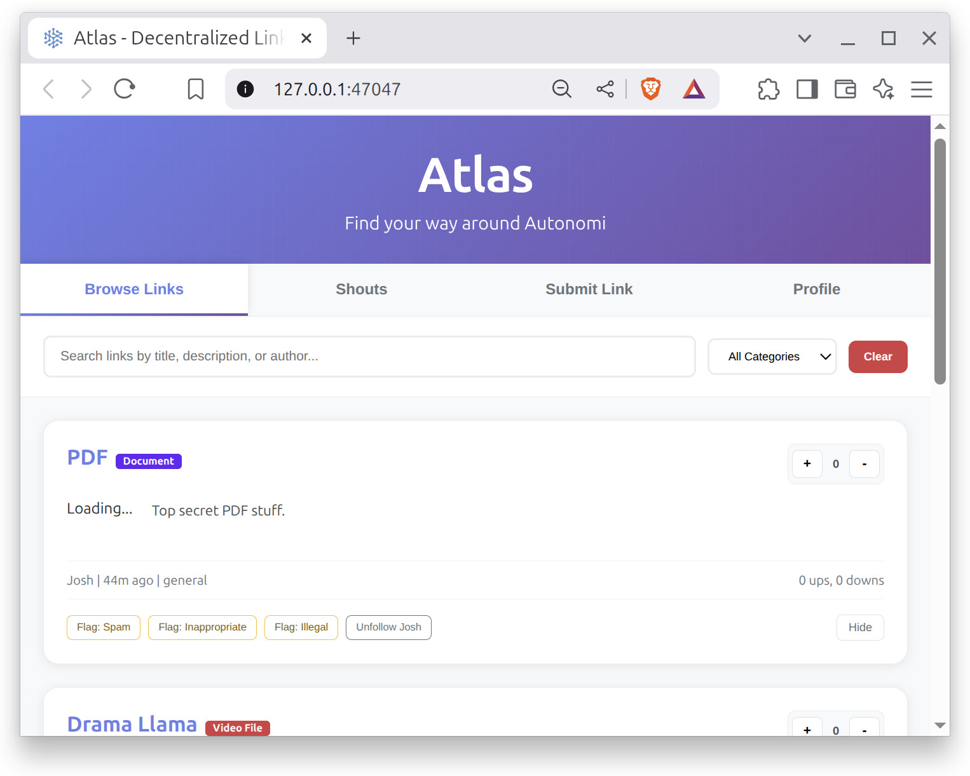
Task: Expand the tab search chevron
Action: click(805, 38)
